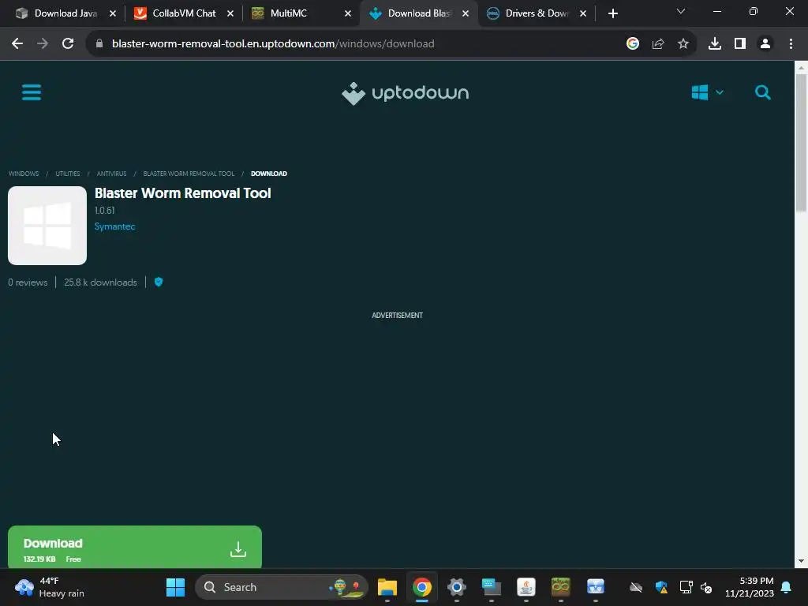This screenshot has width=808, height=606.
Task: Go to the WINDOWS breadcrumb
Action: point(24,174)
